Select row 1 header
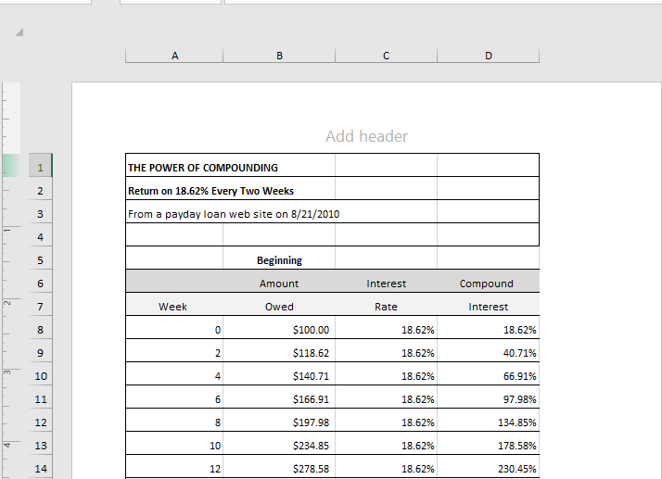This screenshot has width=662, height=479. tap(40, 166)
